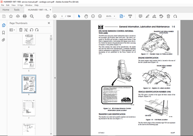Open the File menu
The width and height of the screenshot is (193, 136).
pyautogui.click(x=2, y=5)
